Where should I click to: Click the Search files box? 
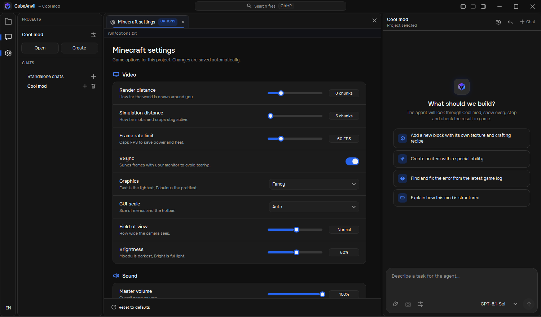click(x=270, y=6)
